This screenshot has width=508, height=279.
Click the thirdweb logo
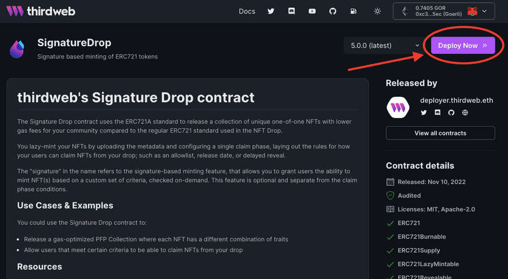tap(41, 11)
